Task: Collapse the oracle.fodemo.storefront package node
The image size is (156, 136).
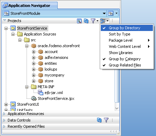Action: coord(27,46)
